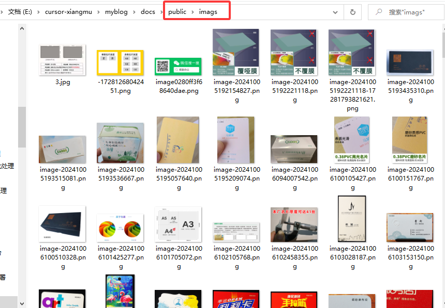The width and height of the screenshot is (445, 308).
Task: Select the dark box image-20241006100510328.png thumbnail
Action: [62, 224]
